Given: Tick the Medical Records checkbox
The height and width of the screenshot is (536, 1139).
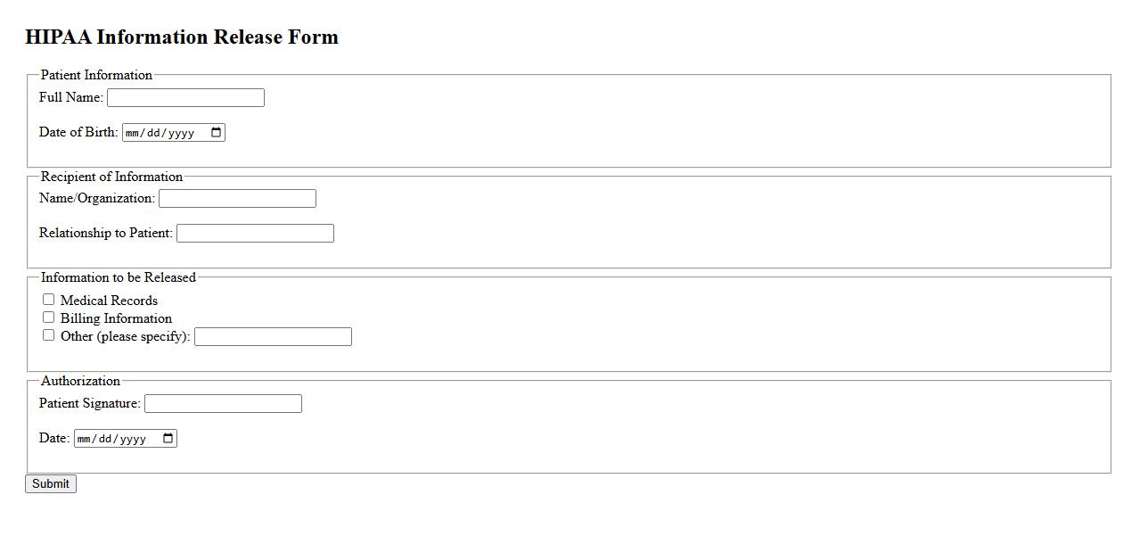Looking at the screenshot, I should (49, 300).
